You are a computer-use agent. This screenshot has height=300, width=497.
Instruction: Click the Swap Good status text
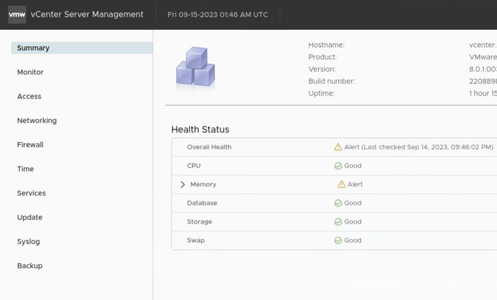tap(353, 240)
